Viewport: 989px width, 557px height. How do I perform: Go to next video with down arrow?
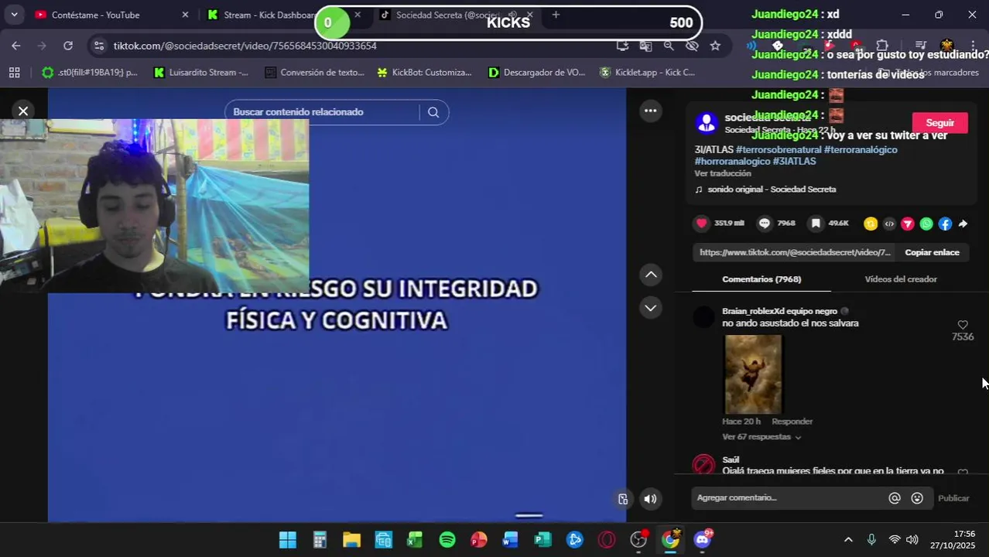651,308
